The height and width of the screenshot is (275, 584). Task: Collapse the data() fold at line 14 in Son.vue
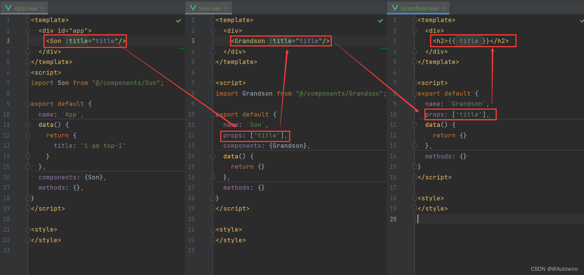click(x=213, y=156)
